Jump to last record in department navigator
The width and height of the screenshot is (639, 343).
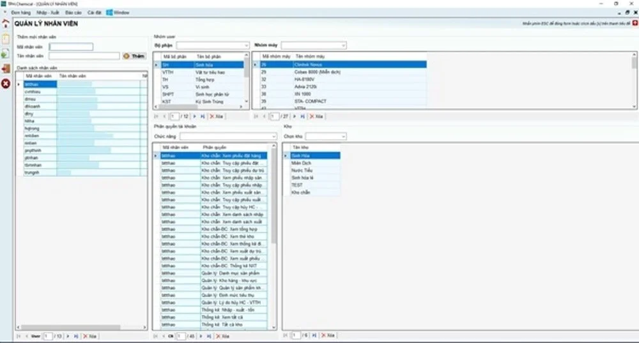click(203, 116)
